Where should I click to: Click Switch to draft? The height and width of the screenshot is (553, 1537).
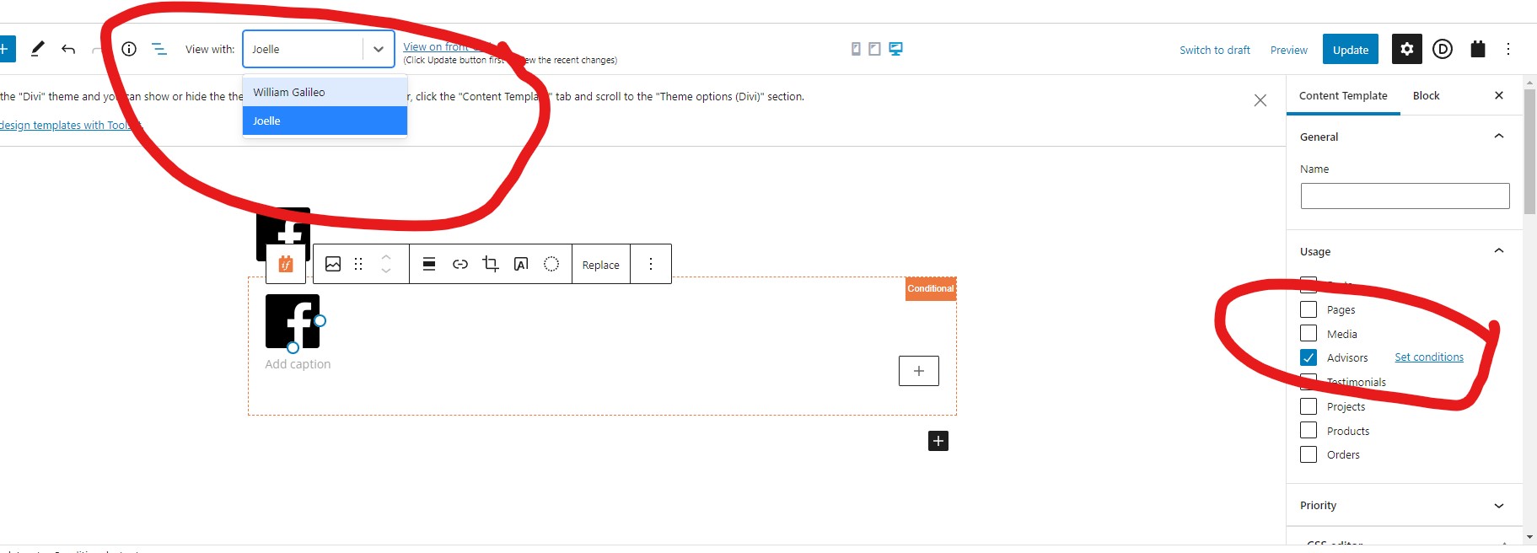pos(1215,50)
